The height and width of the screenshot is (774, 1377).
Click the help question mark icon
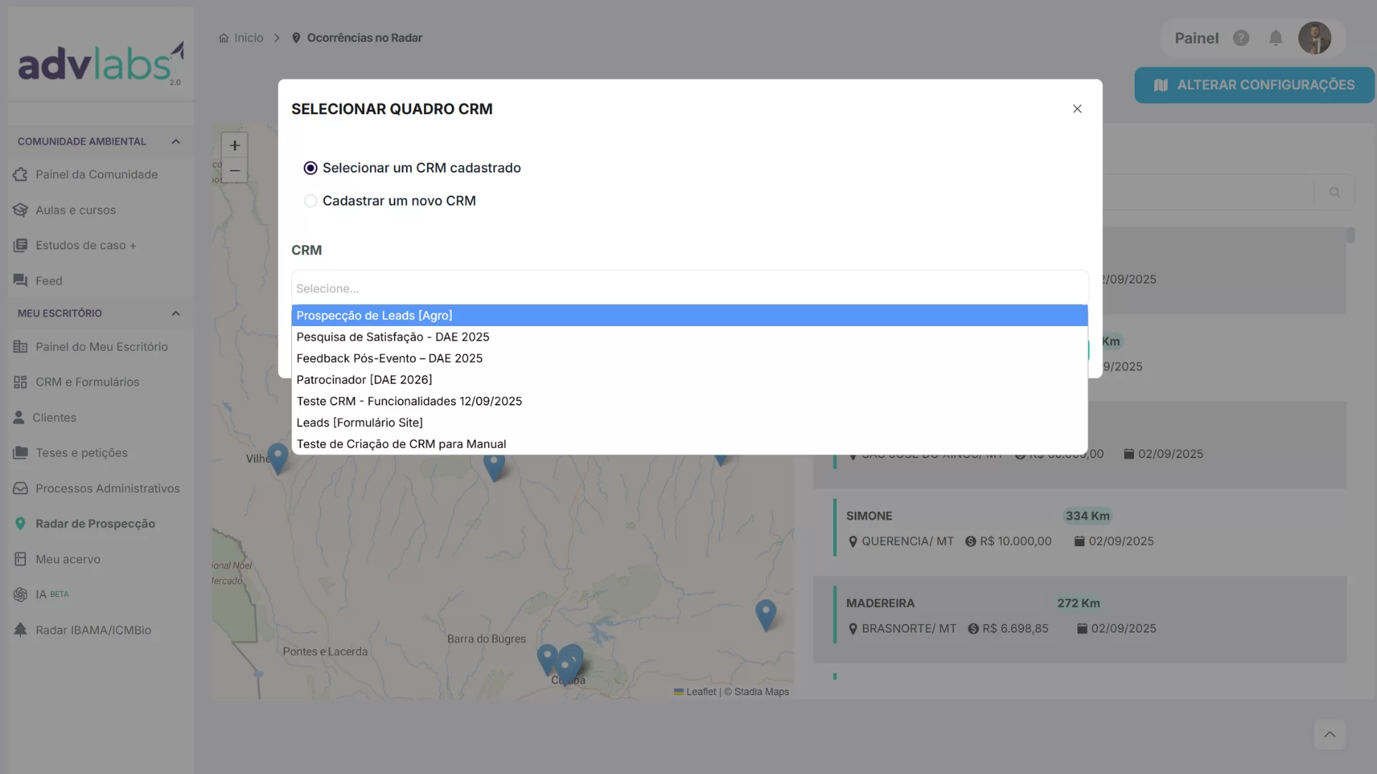(x=1241, y=38)
